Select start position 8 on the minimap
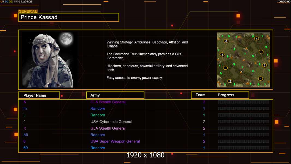This screenshot has width=291, height=164. pyautogui.click(x=225, y=68)
